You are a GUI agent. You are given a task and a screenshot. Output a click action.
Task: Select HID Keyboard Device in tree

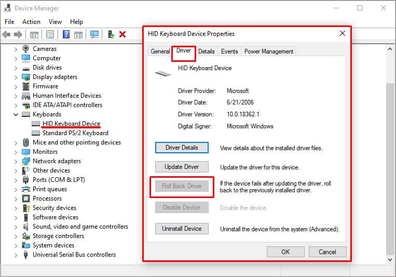[71, 124]
